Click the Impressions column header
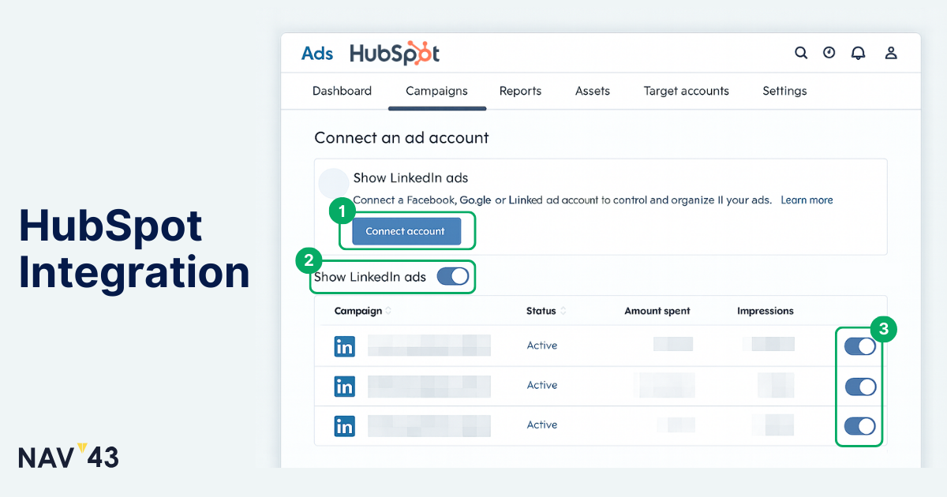Image resolution: width=947 pixels, height=497 pixels. pyautogui.click(x=765, y=311)
